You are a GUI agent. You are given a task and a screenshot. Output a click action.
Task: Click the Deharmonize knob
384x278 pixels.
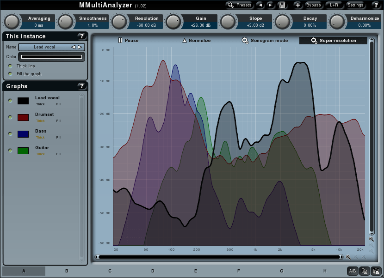pos(337,22)
